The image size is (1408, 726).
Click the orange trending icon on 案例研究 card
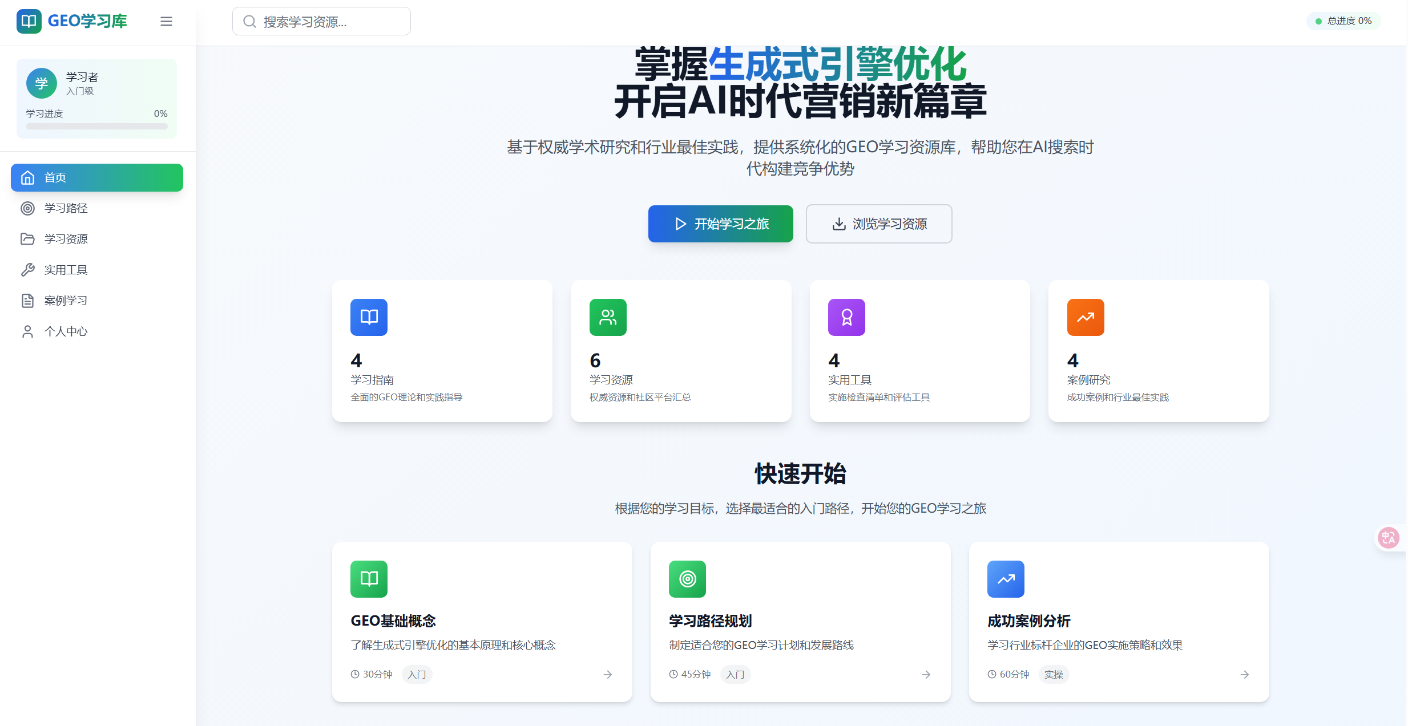[1085, 317]
